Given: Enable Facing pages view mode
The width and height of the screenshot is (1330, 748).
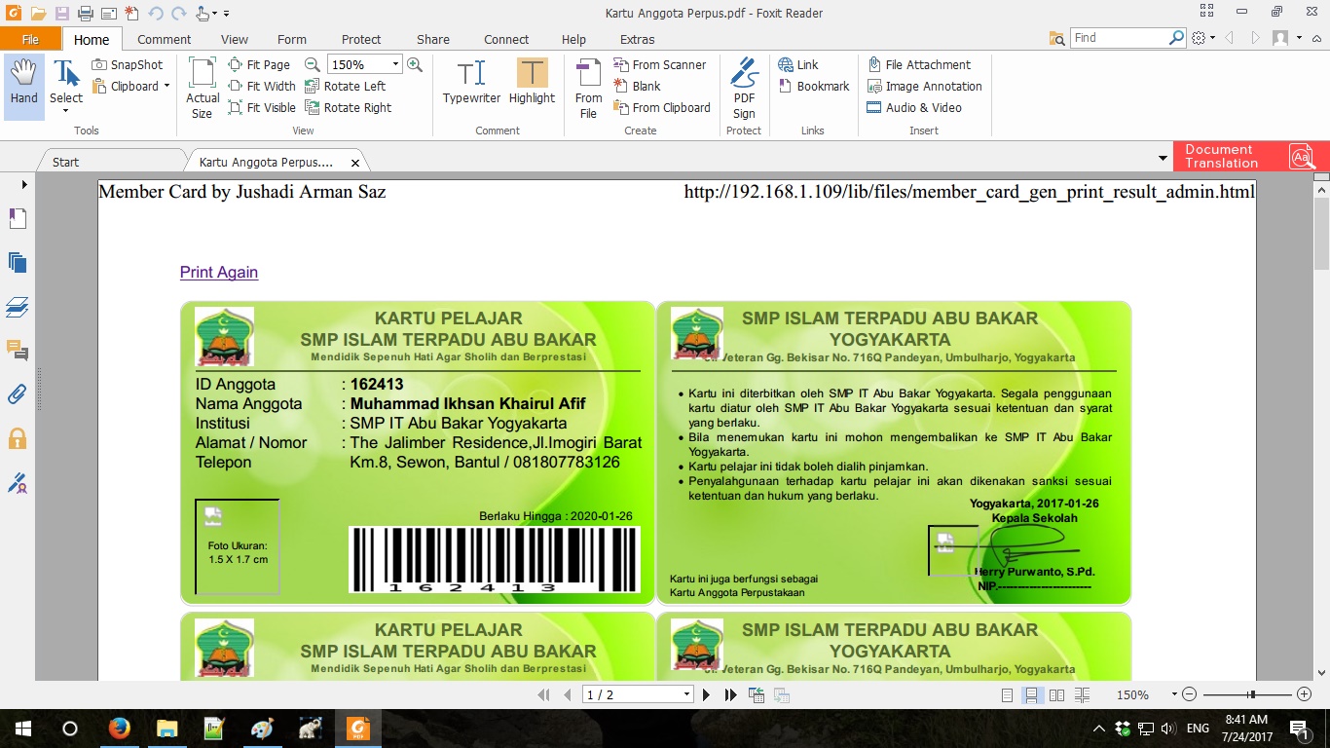Looking at the screenshot, I should pyautogui.click(x=1056, y=694).
